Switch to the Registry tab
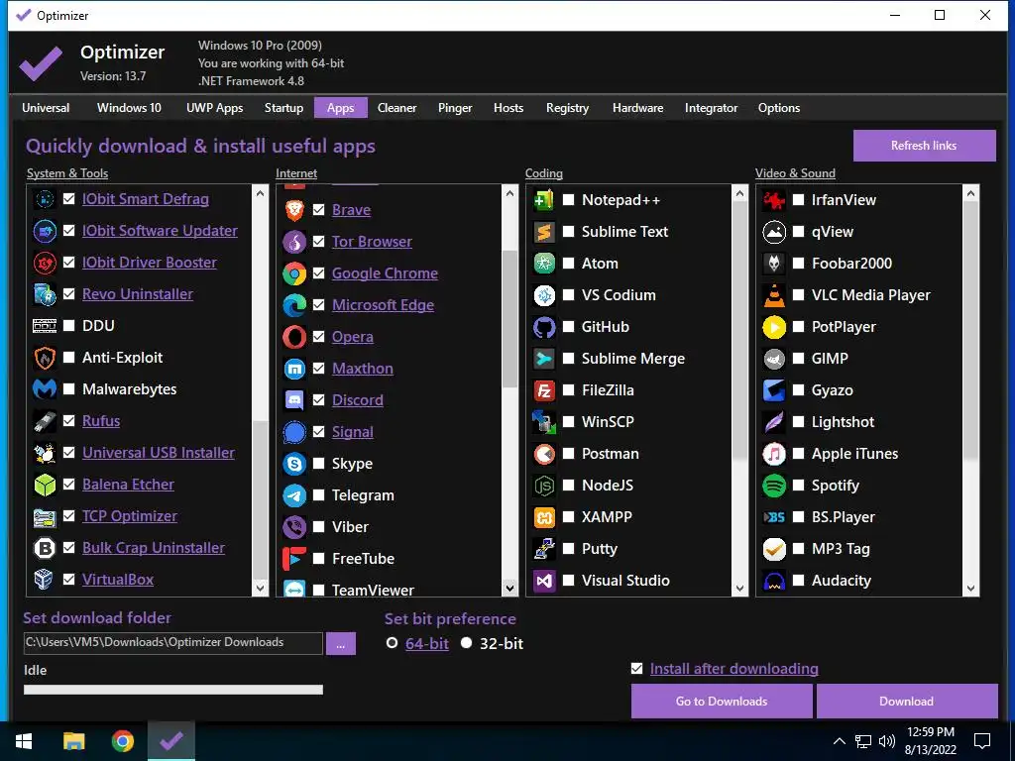1015x761 pixels. pos(567,108)
